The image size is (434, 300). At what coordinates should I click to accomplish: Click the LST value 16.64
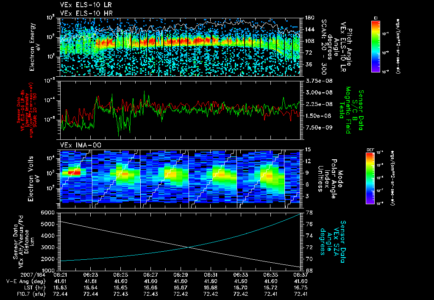pyautogui.click(x=91, y=288)
